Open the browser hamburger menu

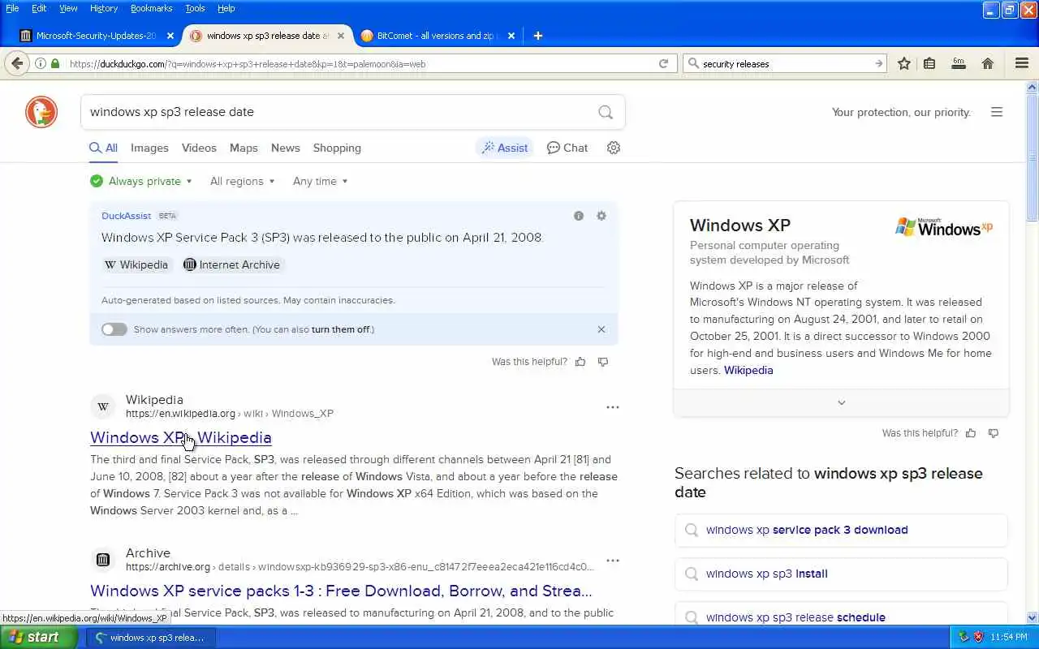coord(1022,63)
